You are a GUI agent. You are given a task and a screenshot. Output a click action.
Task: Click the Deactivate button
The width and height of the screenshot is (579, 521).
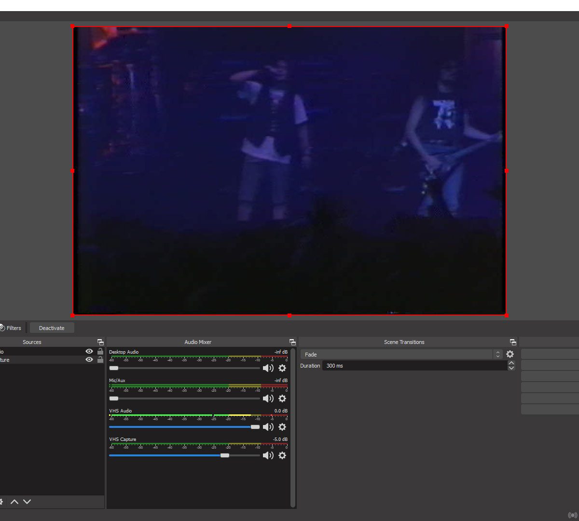(x=52, y=328)
